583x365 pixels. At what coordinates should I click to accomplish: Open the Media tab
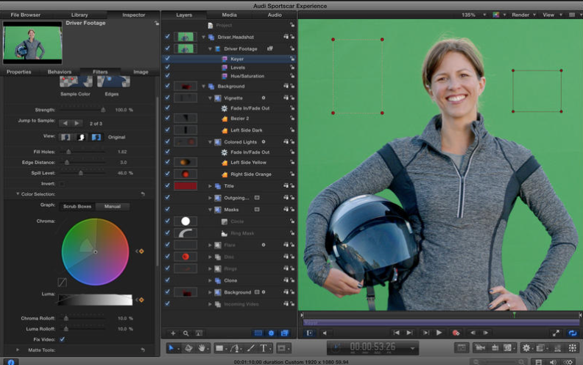coord(229,15)
